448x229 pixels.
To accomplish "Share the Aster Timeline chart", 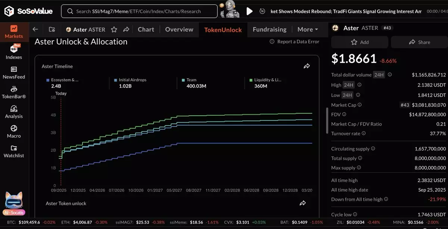I will coord(307,66).
